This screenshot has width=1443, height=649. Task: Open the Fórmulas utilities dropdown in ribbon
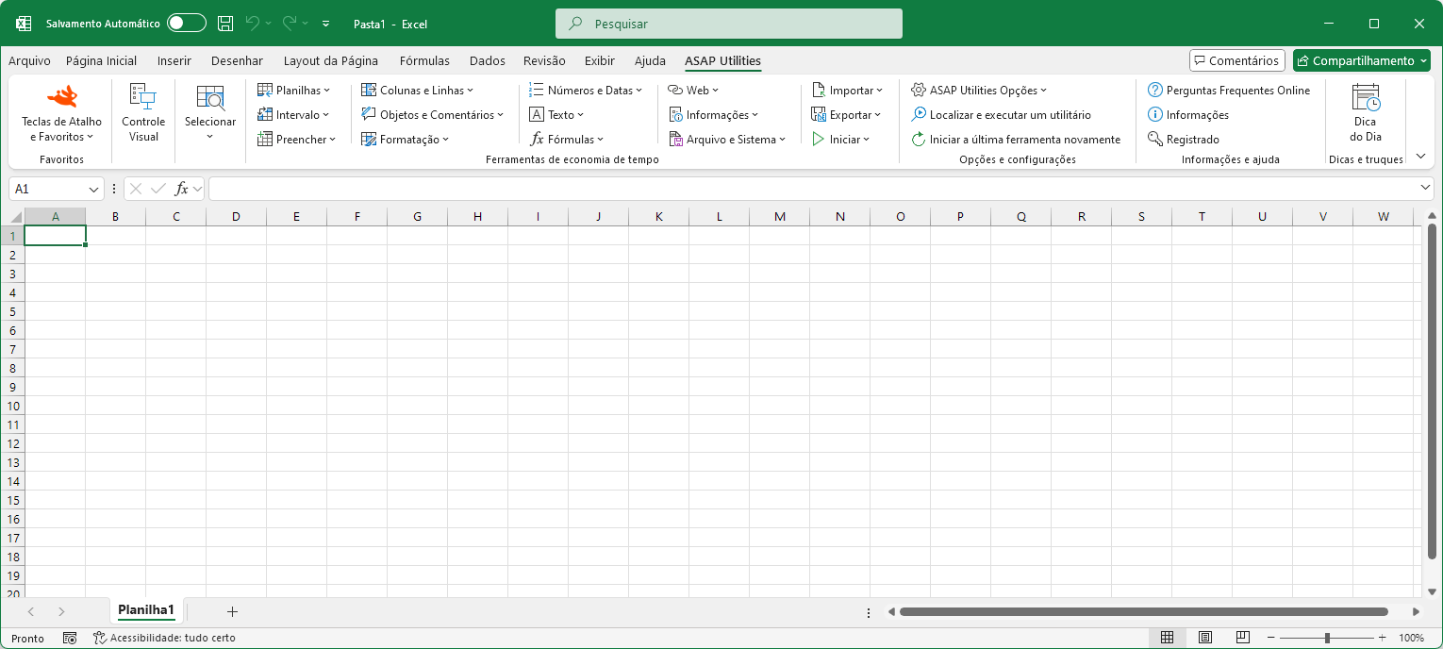pos(567,140)
